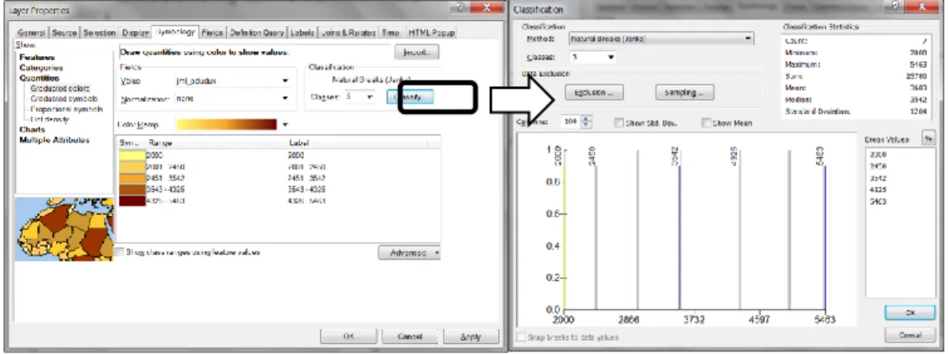949x354 pixels.
Task: Select Categories in the Show list
Action: coord(41,68)
